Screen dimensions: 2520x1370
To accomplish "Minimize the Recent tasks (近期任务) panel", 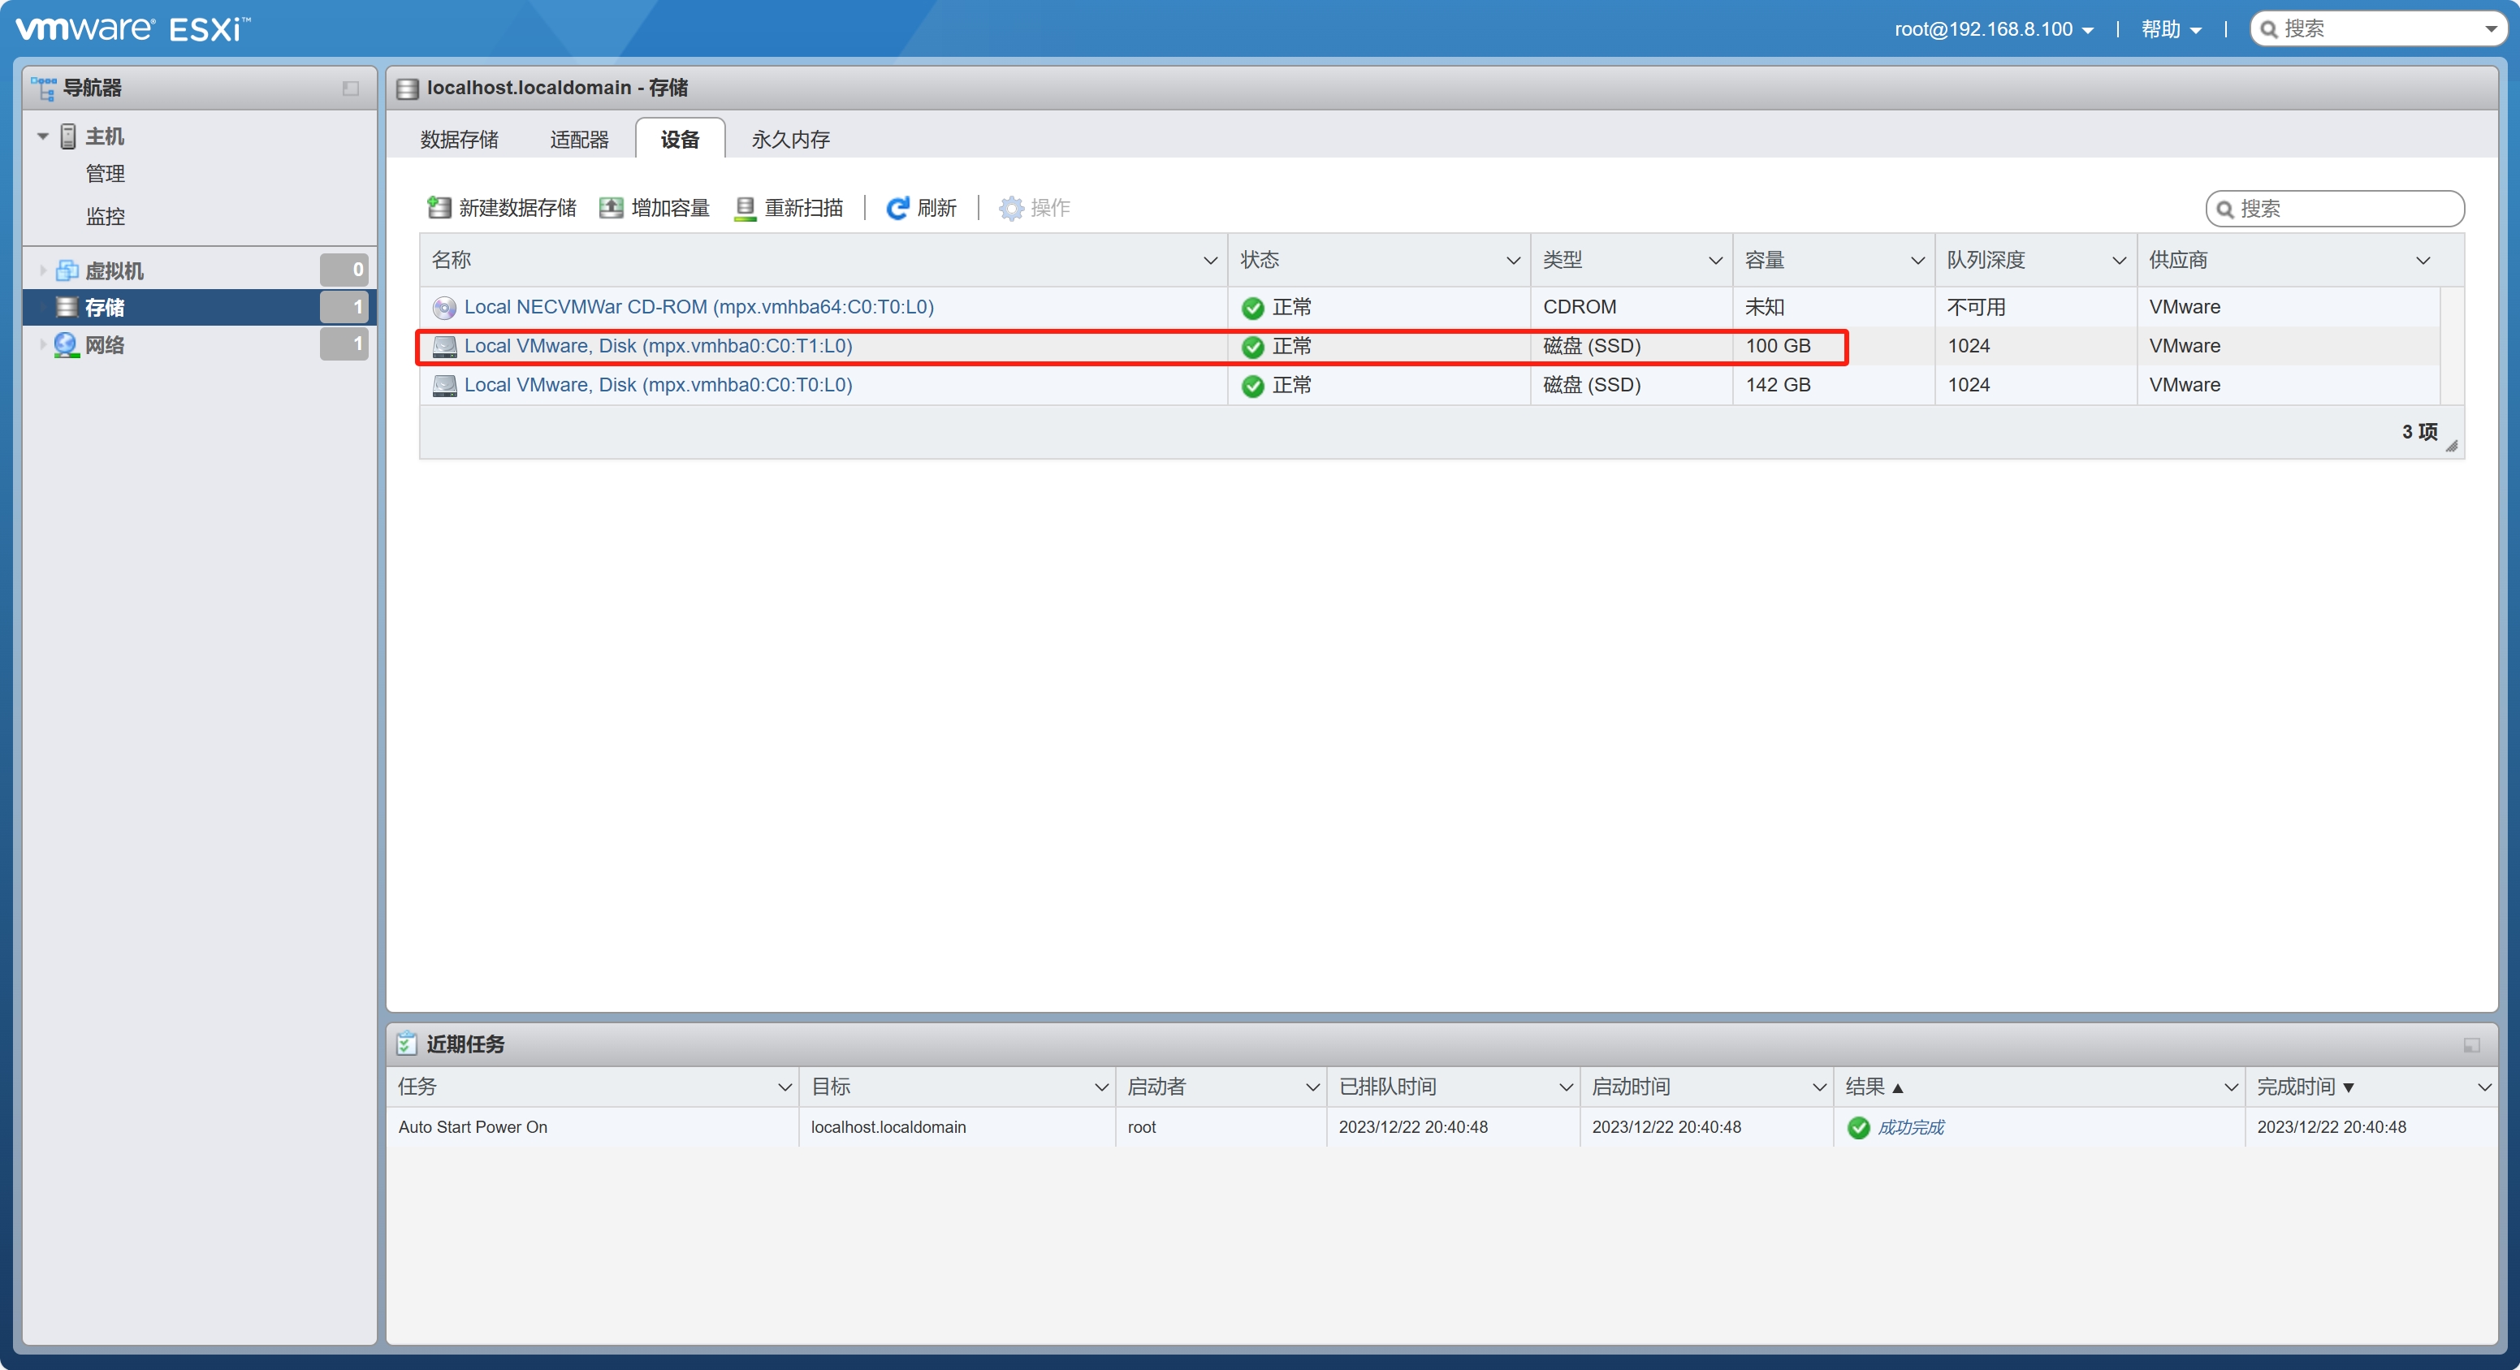I will tap(2471, 1045).
